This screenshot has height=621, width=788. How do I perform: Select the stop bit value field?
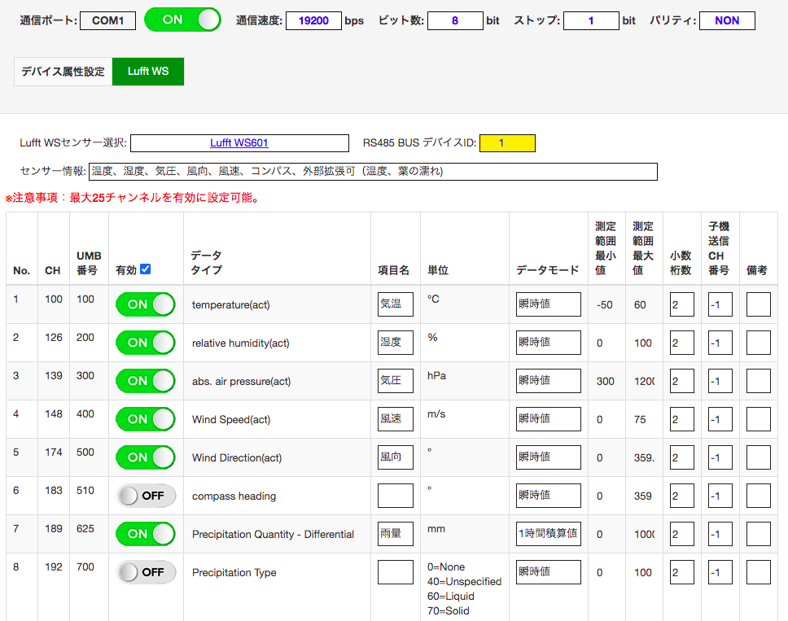[x=591, y=20]
